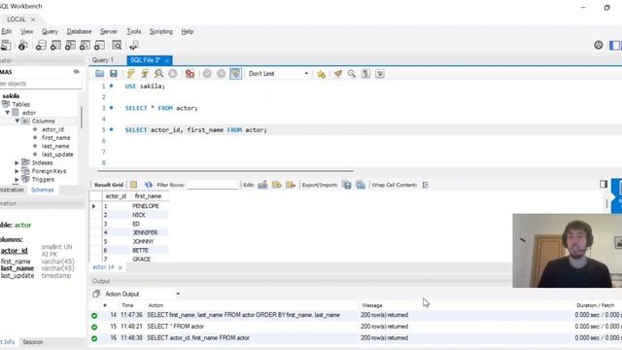Open a SQL script file in editor toolbar

coord(99,74)
